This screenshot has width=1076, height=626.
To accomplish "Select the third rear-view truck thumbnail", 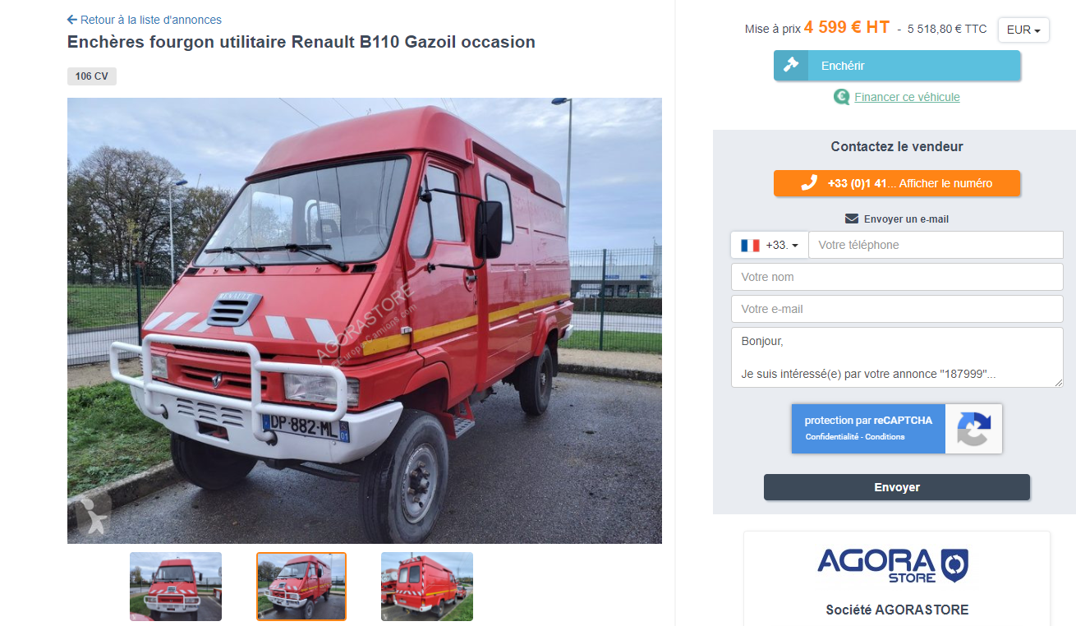I will pyautogui.click(x=427, y=587).
